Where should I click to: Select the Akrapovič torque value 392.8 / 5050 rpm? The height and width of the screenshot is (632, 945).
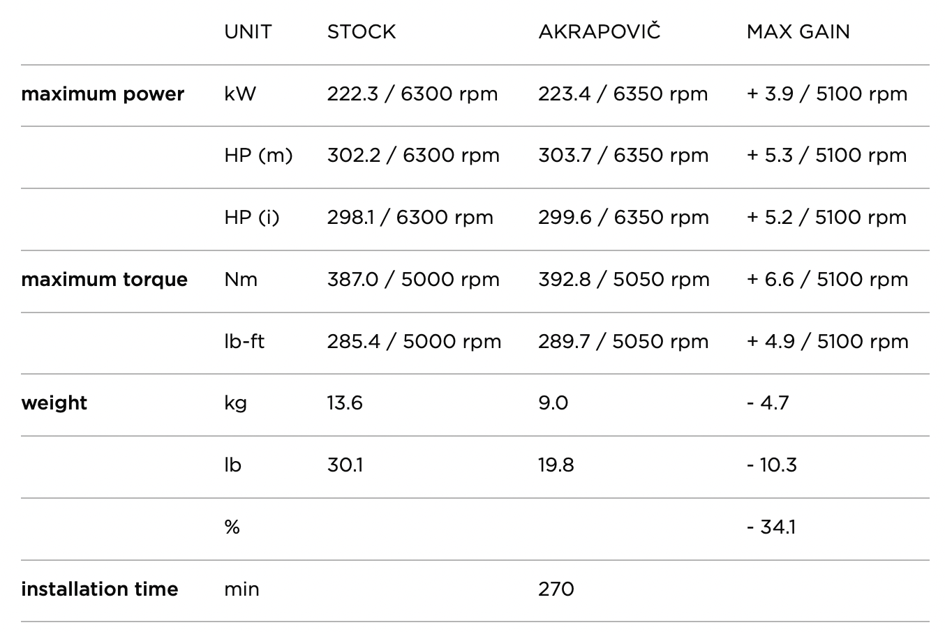623,280
